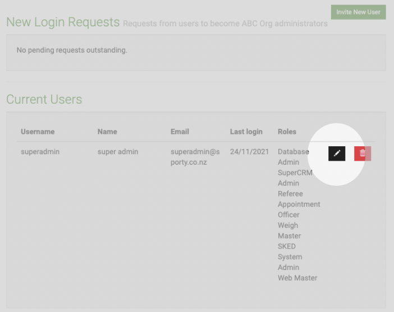Select the superadmin username cell

pos(40,152)
